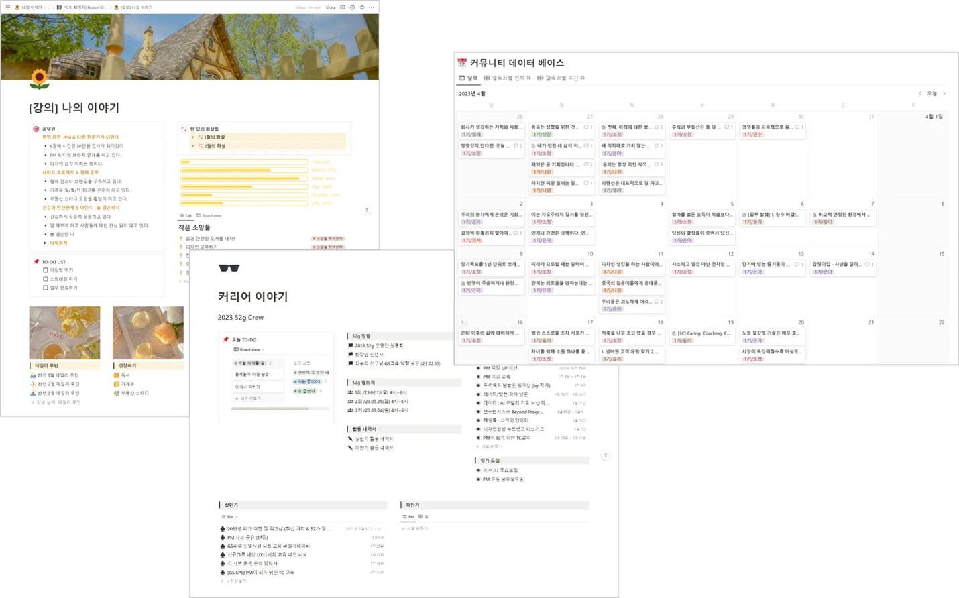Favorite the page with the star icon

click(362, 7)
